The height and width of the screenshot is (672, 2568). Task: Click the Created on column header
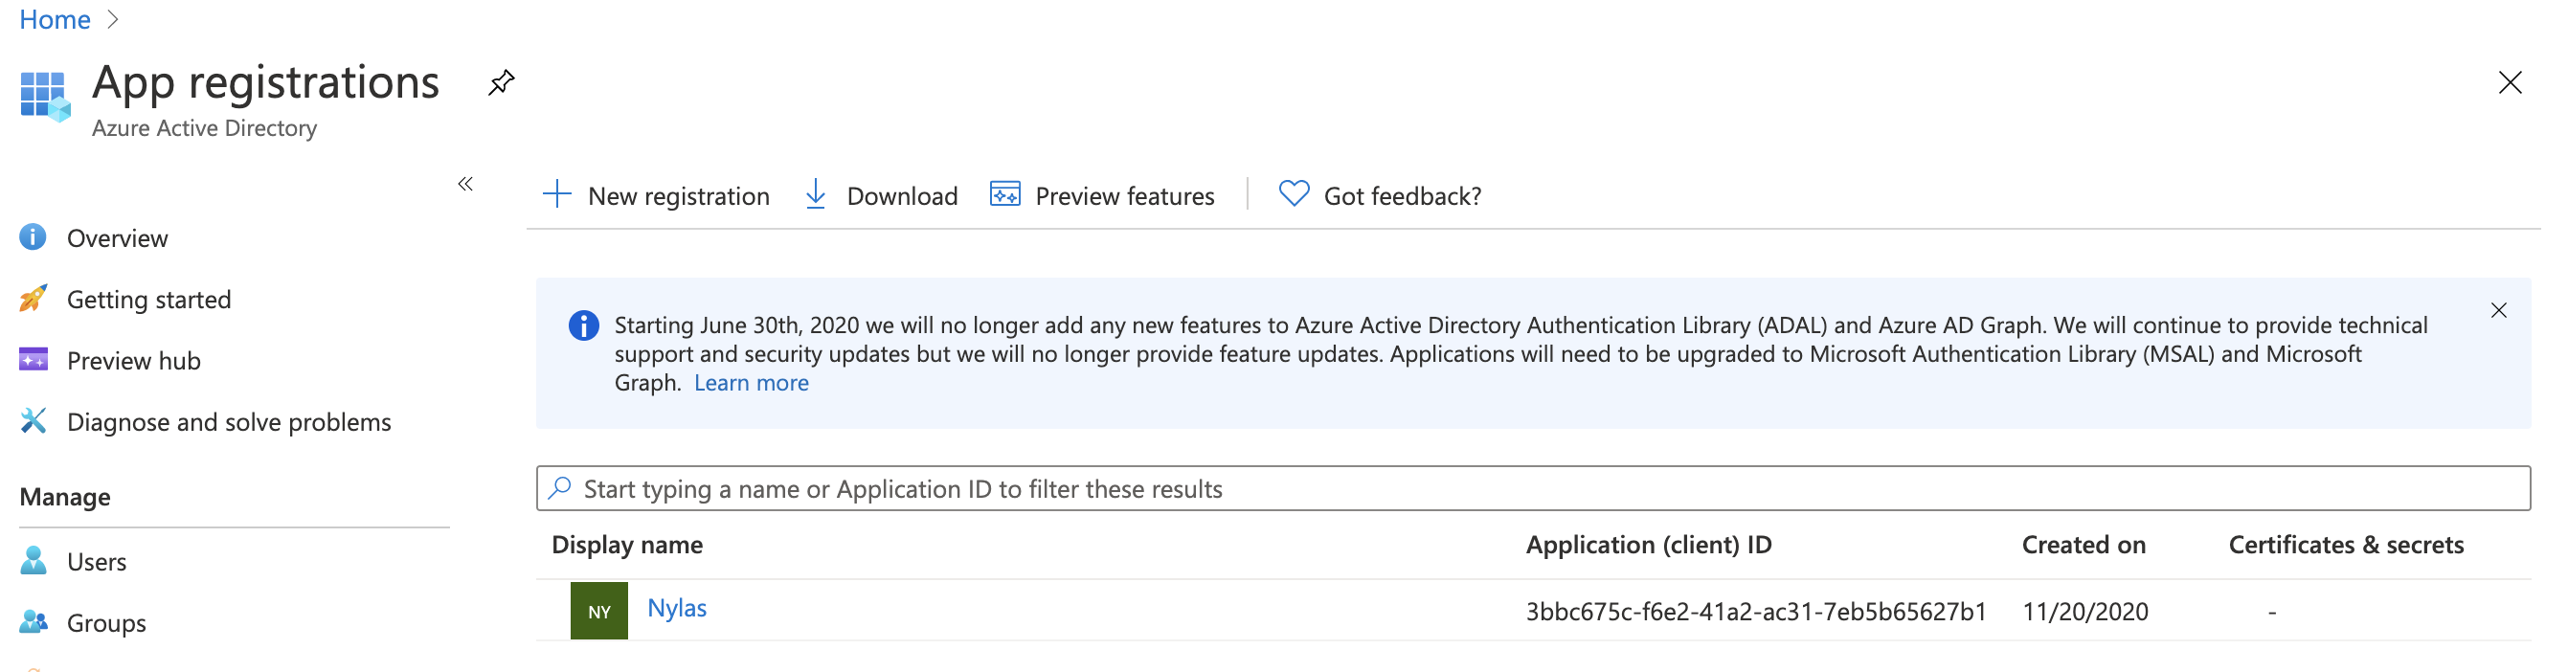point(2083,546)
